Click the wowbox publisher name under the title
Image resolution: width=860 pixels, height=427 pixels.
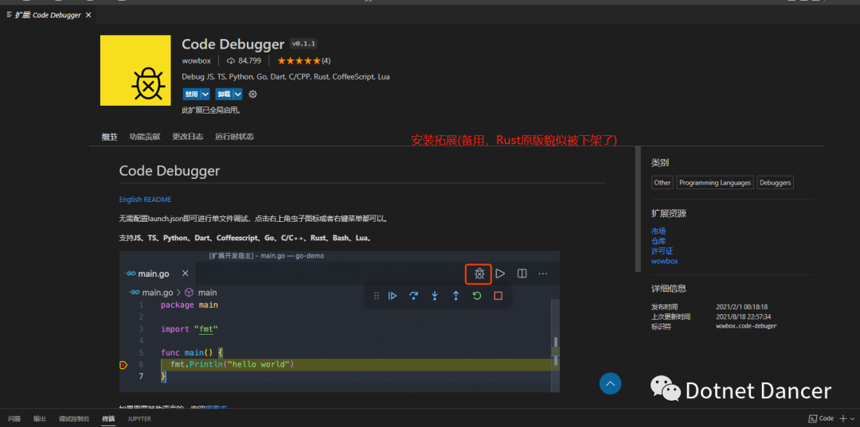point(196,60)
